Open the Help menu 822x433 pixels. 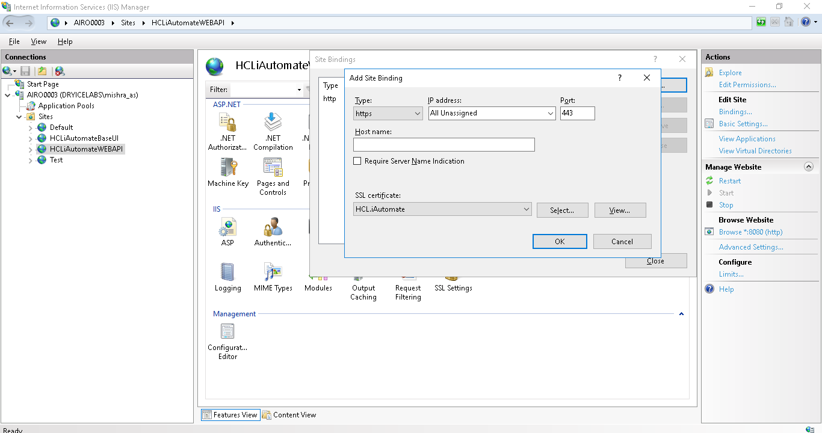click(65, 41)
